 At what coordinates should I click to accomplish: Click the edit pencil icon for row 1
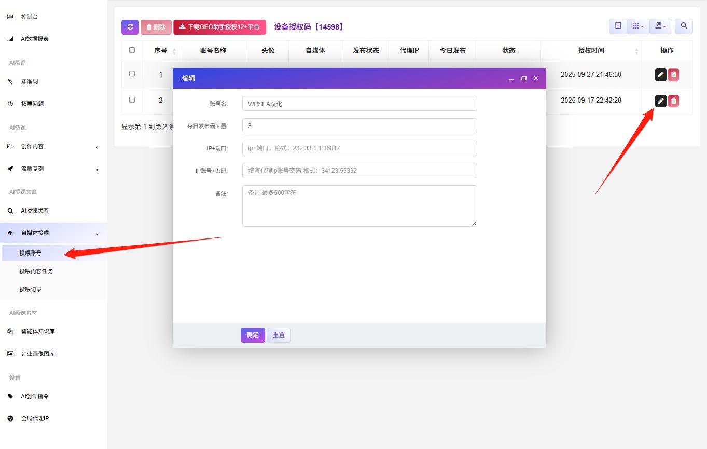(x=660, y=75)
